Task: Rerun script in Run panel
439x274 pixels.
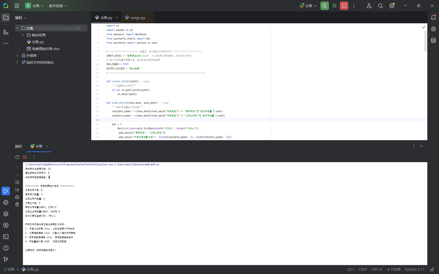Action: coord(17,157)
